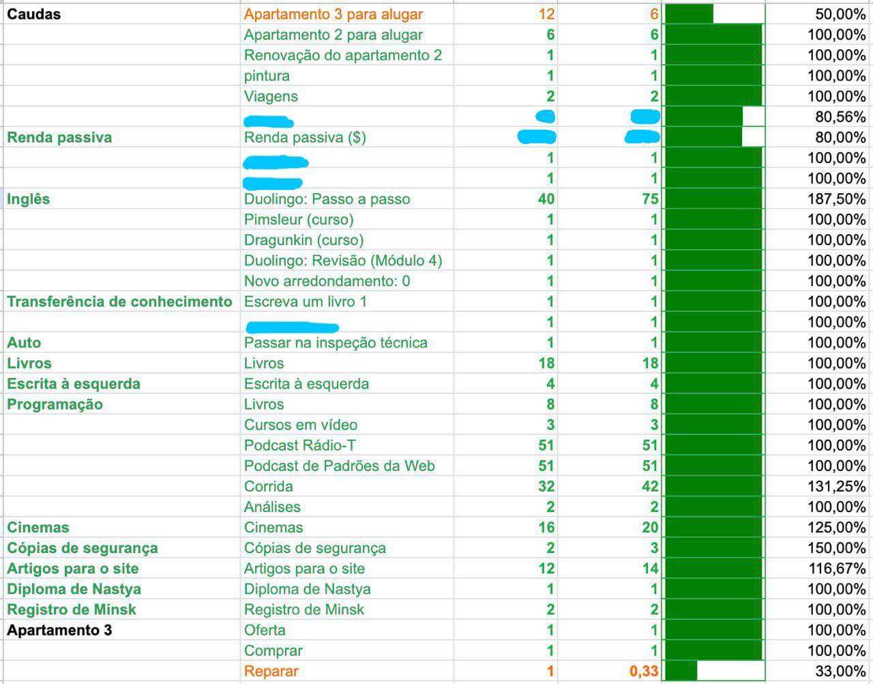The width and height of the screenshot is (873, 684).
Task: Click the 'Oferta' cell
Action: click(347, 630)
